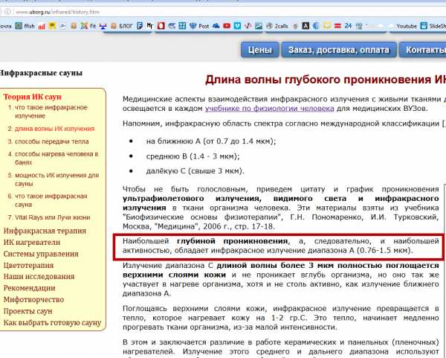Open Как выбрать готовую сауну menu item
This screenshot has height=358, width=446.
[x=52, y=323]
